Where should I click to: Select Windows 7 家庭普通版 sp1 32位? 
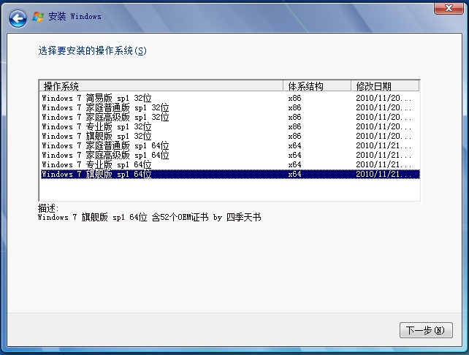coord(230,107)
